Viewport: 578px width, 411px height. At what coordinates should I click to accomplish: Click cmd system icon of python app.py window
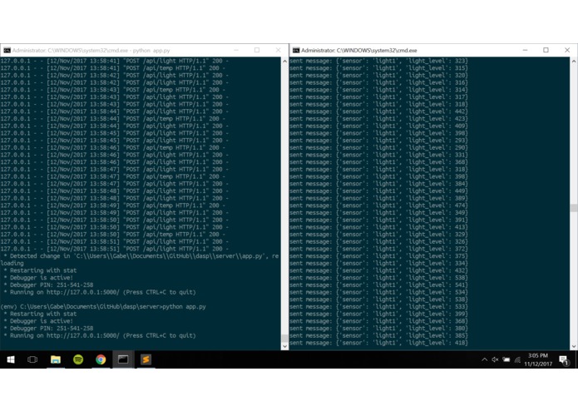pyautogui.click(x=7, y=51)
